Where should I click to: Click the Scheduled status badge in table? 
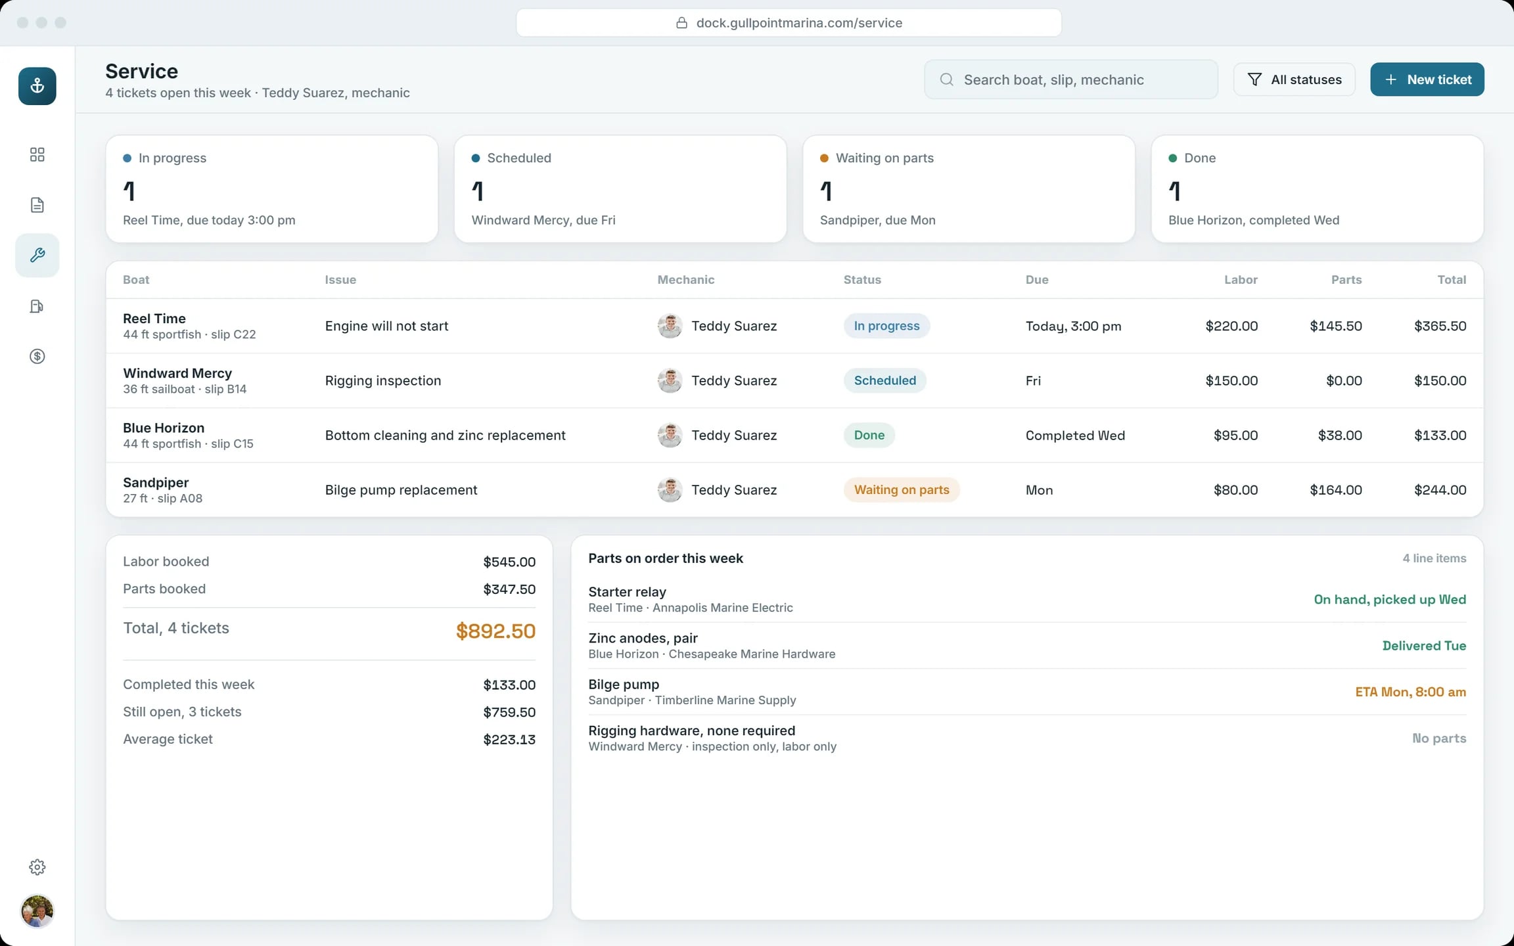click(884, 380)
